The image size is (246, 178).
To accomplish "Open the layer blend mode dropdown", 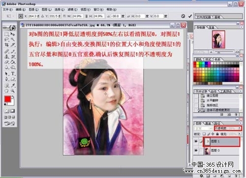I will (x=203, y=128).
